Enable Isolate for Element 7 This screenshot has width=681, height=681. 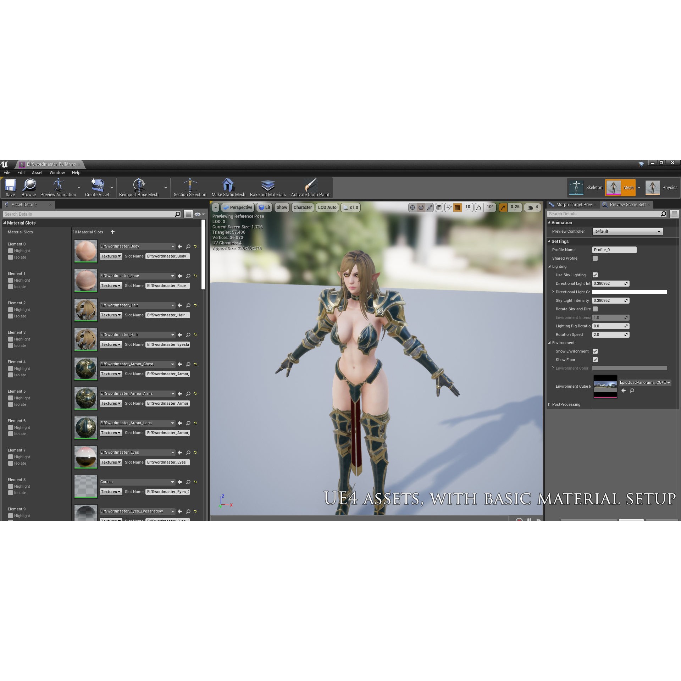click(11, 463)
